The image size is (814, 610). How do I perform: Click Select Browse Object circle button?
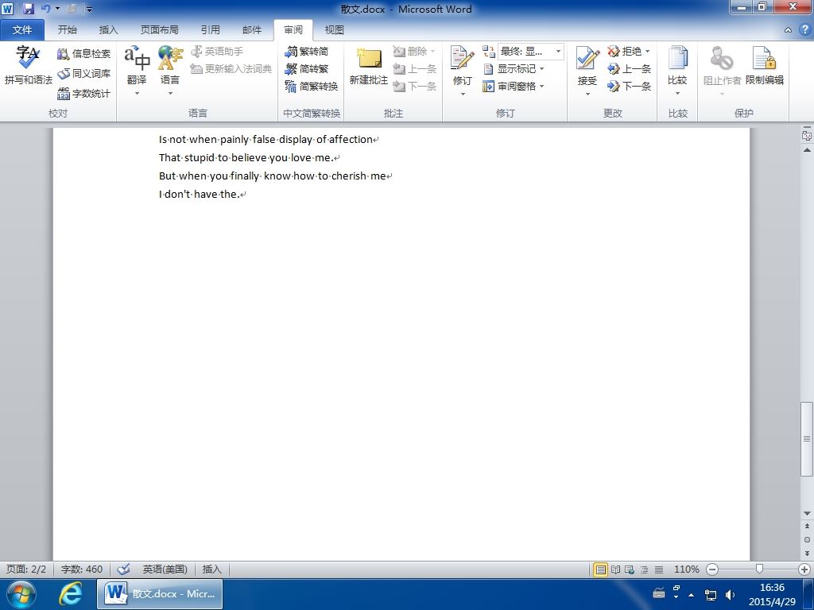tap(807, 539)
